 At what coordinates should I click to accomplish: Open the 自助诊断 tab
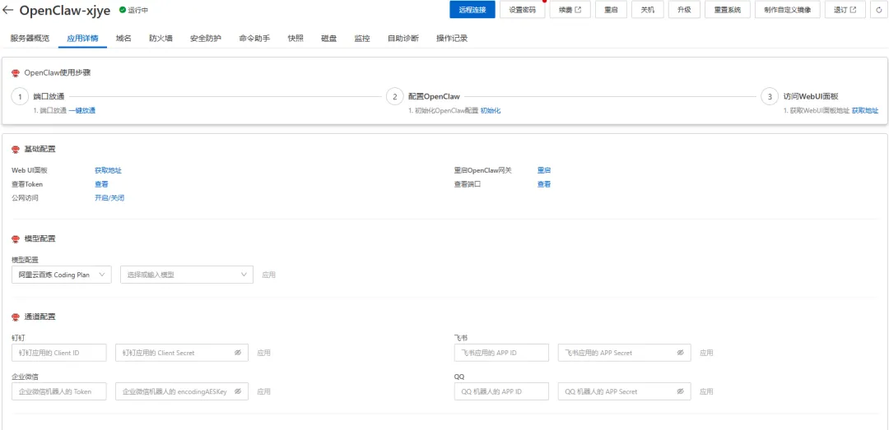click(x=403, y=39)
